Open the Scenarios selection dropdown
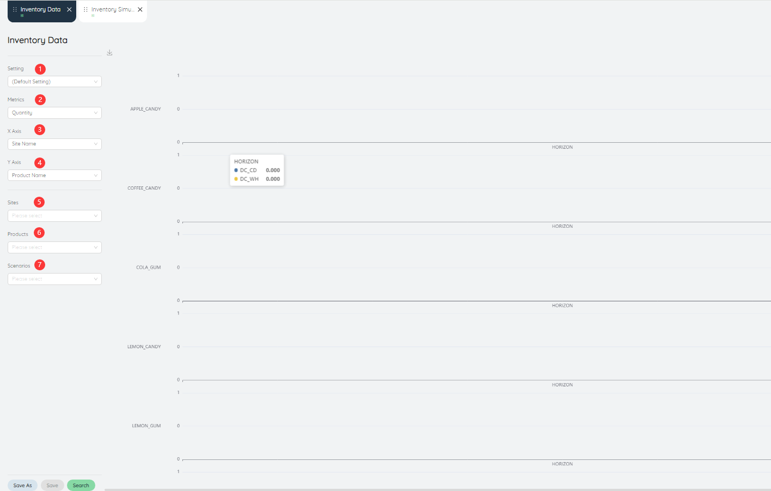This screenshot has width=771, height=491. coord(54,279)
